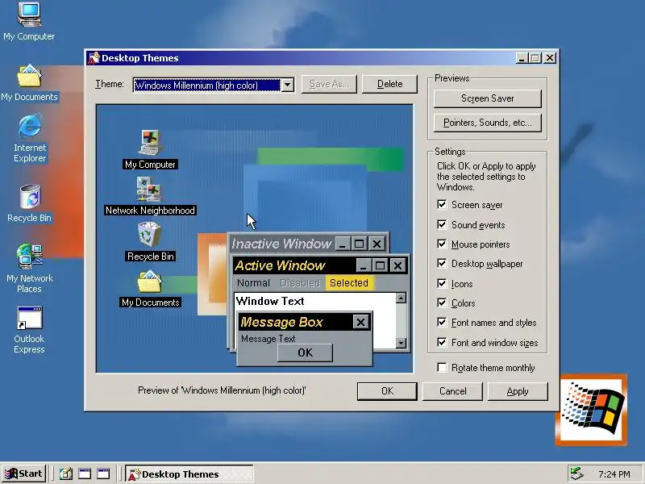The width and height of the screenshot is (645, 484).
Task: Click Normal menu item in preview window
Action: click(253, 283)
